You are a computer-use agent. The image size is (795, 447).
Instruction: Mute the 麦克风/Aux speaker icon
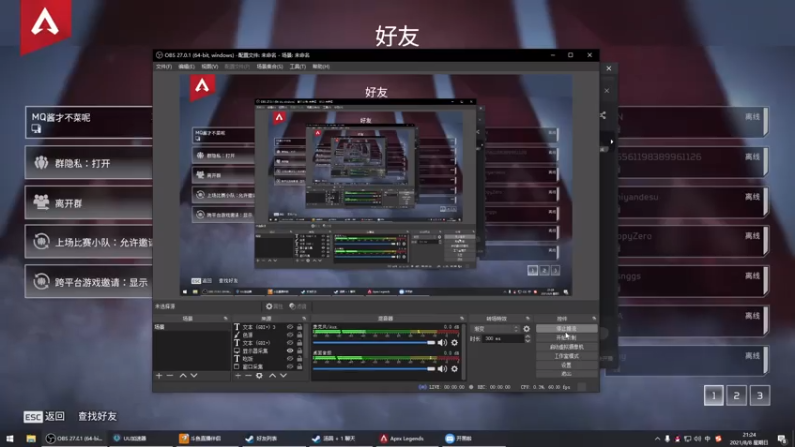tap(442, 343)
